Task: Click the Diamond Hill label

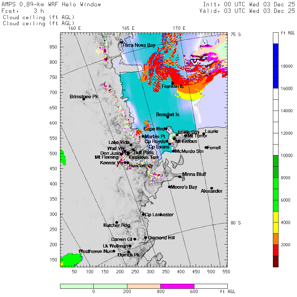Action: coord(161,238)
